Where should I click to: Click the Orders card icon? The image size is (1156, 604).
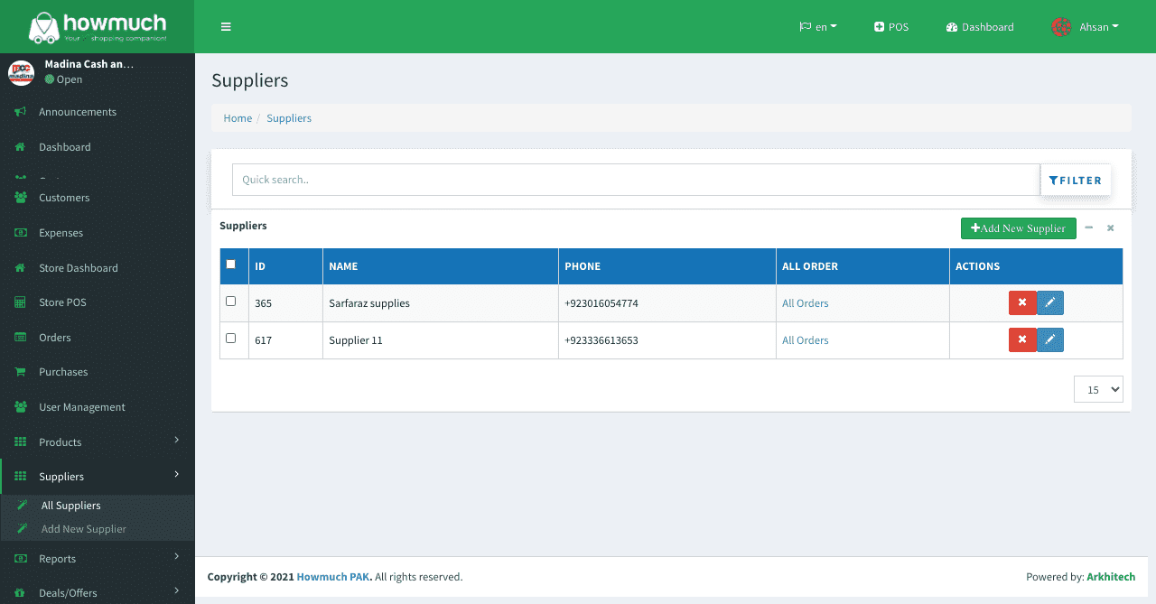click(20, 338)
